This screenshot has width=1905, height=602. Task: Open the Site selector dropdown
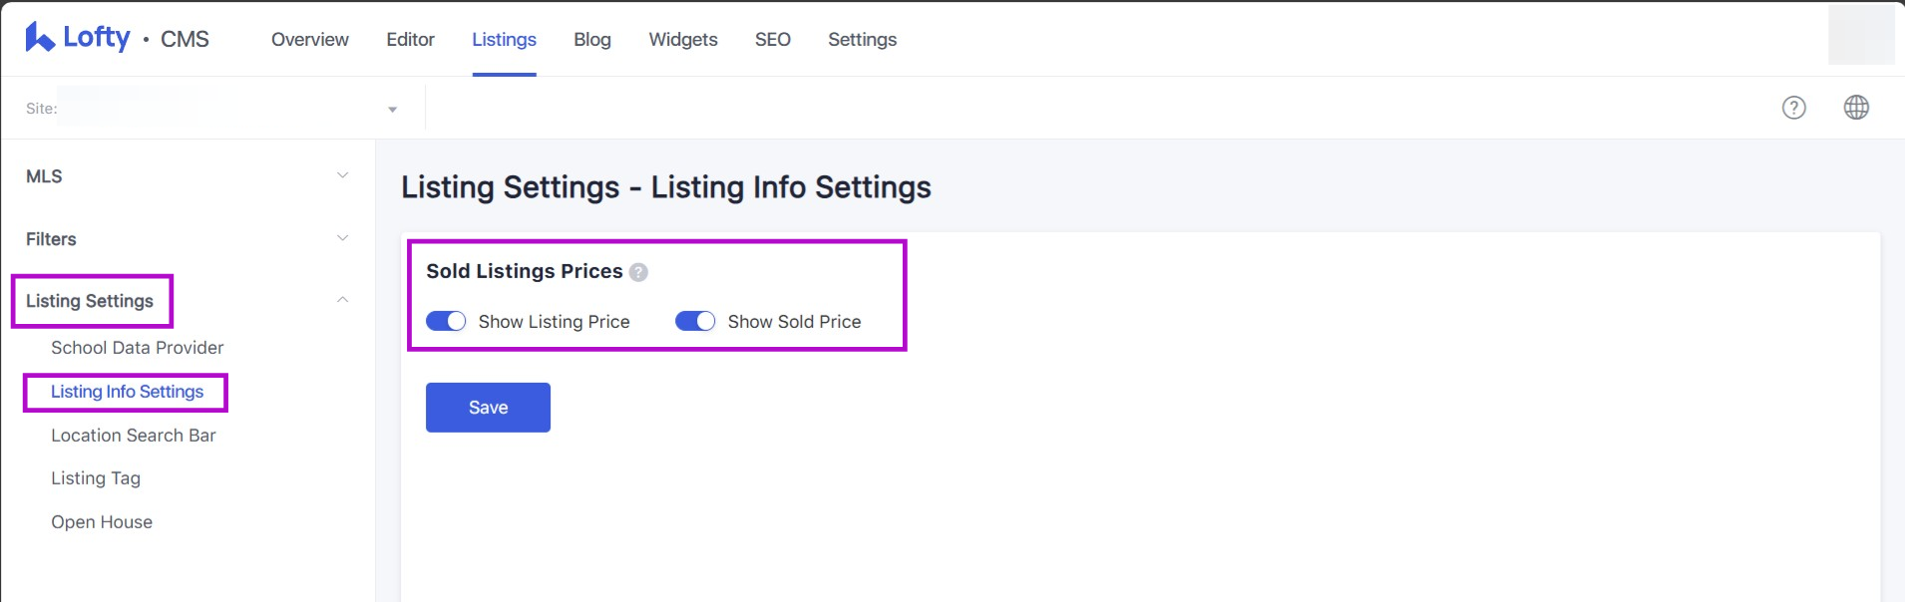click(392, 109)
